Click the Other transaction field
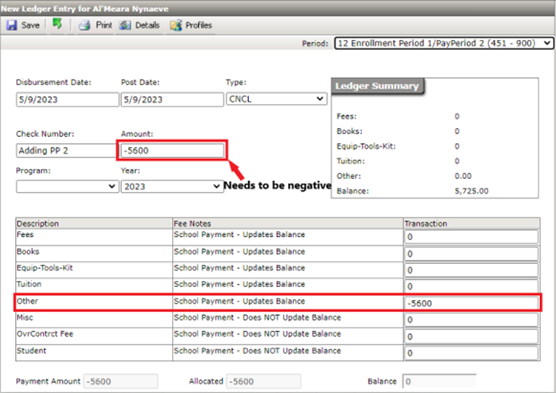Image resolution: width=556 pixels, height=393 pixels. pyautogui.click(x=472, y=303)
